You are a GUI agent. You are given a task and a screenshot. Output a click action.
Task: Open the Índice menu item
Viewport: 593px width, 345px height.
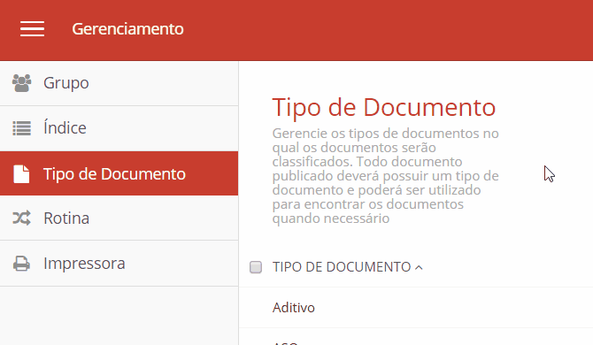[x=119, y=128]
